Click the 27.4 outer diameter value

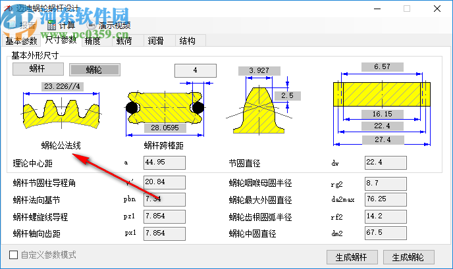tap(383, 140)
